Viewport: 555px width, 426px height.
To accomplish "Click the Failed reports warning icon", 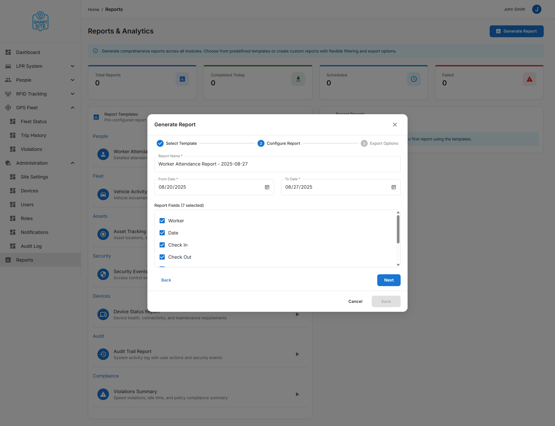I will (x=529, y=79).
